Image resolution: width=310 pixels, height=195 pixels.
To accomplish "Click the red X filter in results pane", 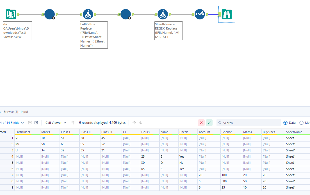I will [201, 123].
